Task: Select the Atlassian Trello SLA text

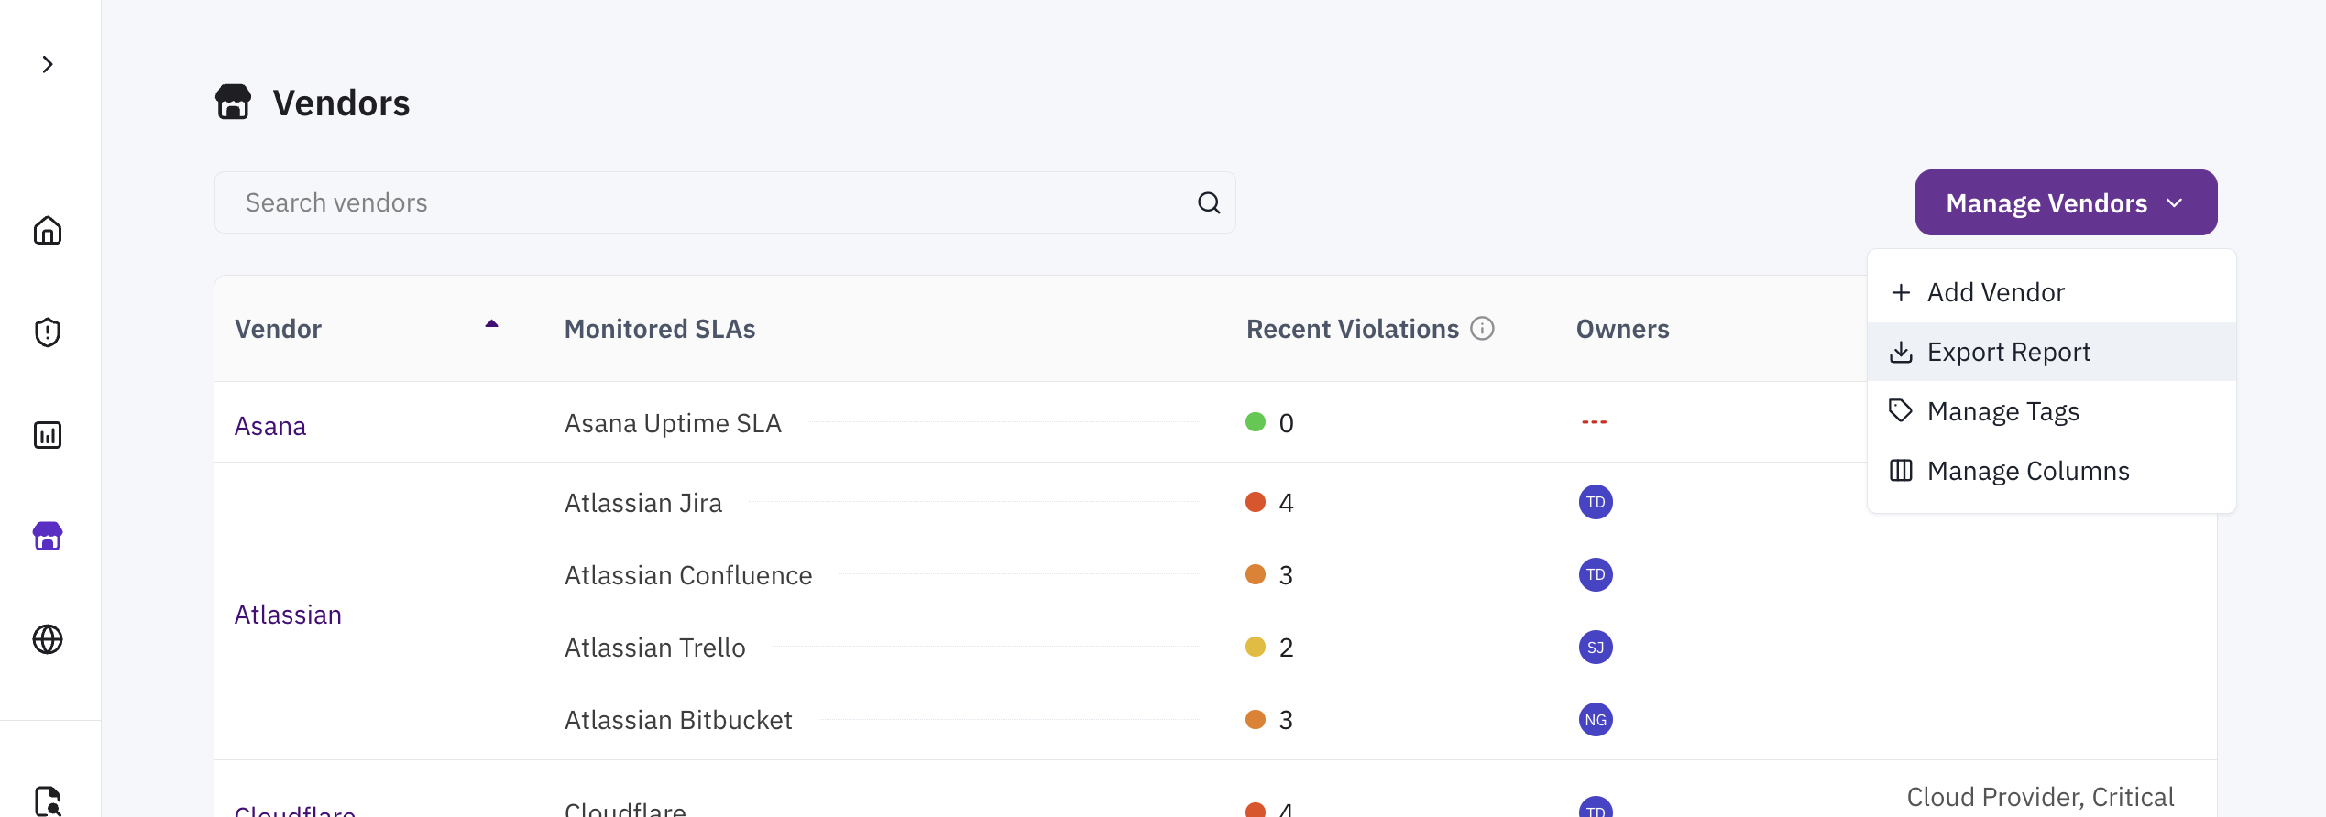Action: point(655,648)
